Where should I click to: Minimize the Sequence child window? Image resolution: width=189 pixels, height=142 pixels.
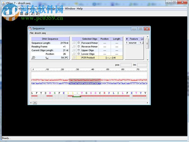point(134,29)
